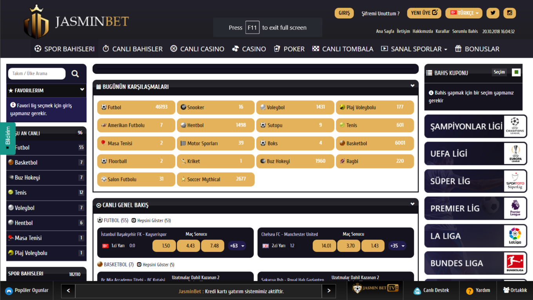Open live Hentbol in the sidebar
The height and width of the screenshot is (300, 533).
(x=46, y=223)
